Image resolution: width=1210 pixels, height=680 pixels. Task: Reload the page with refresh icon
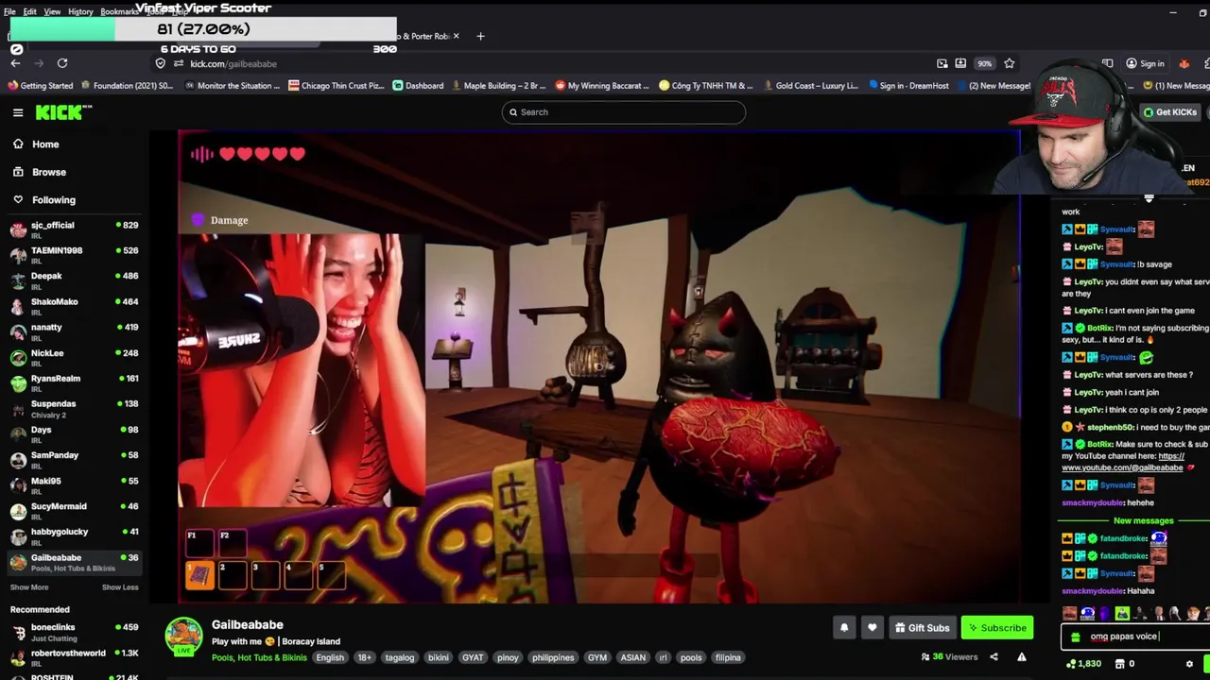(62, 63)
